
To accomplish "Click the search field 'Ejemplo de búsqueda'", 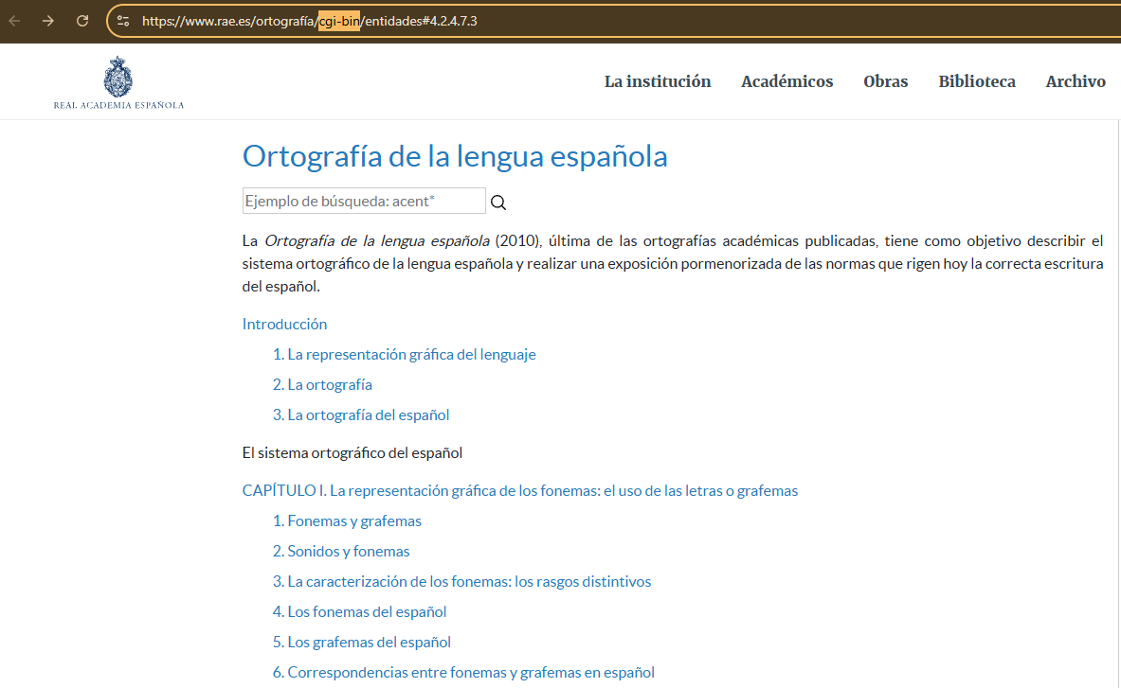I will tap(364, 201).
